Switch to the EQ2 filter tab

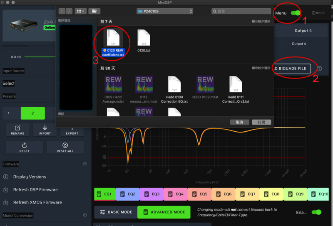point(127,194)
